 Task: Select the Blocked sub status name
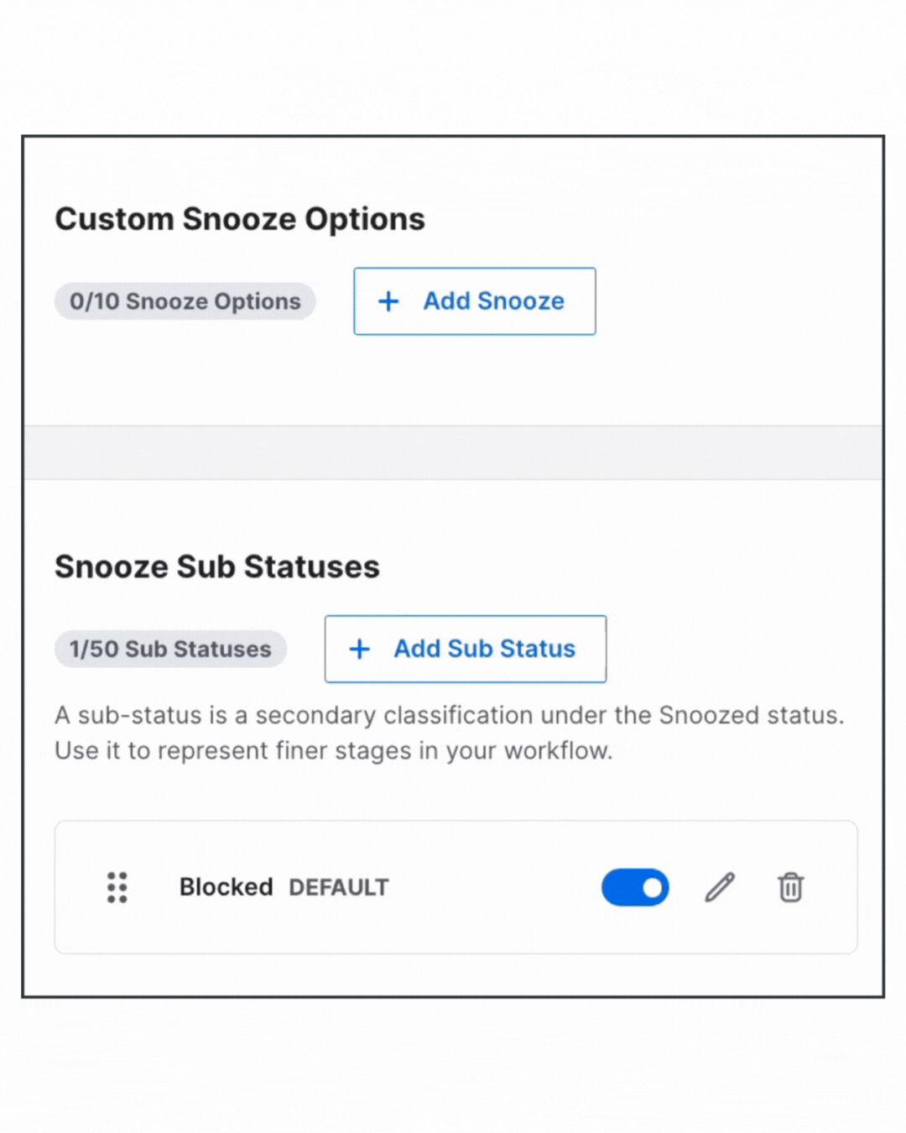(226, 887)
